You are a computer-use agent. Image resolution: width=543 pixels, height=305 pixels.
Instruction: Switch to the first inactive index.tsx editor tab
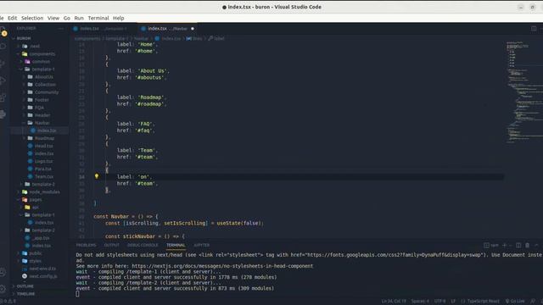[x=104, y=28]
